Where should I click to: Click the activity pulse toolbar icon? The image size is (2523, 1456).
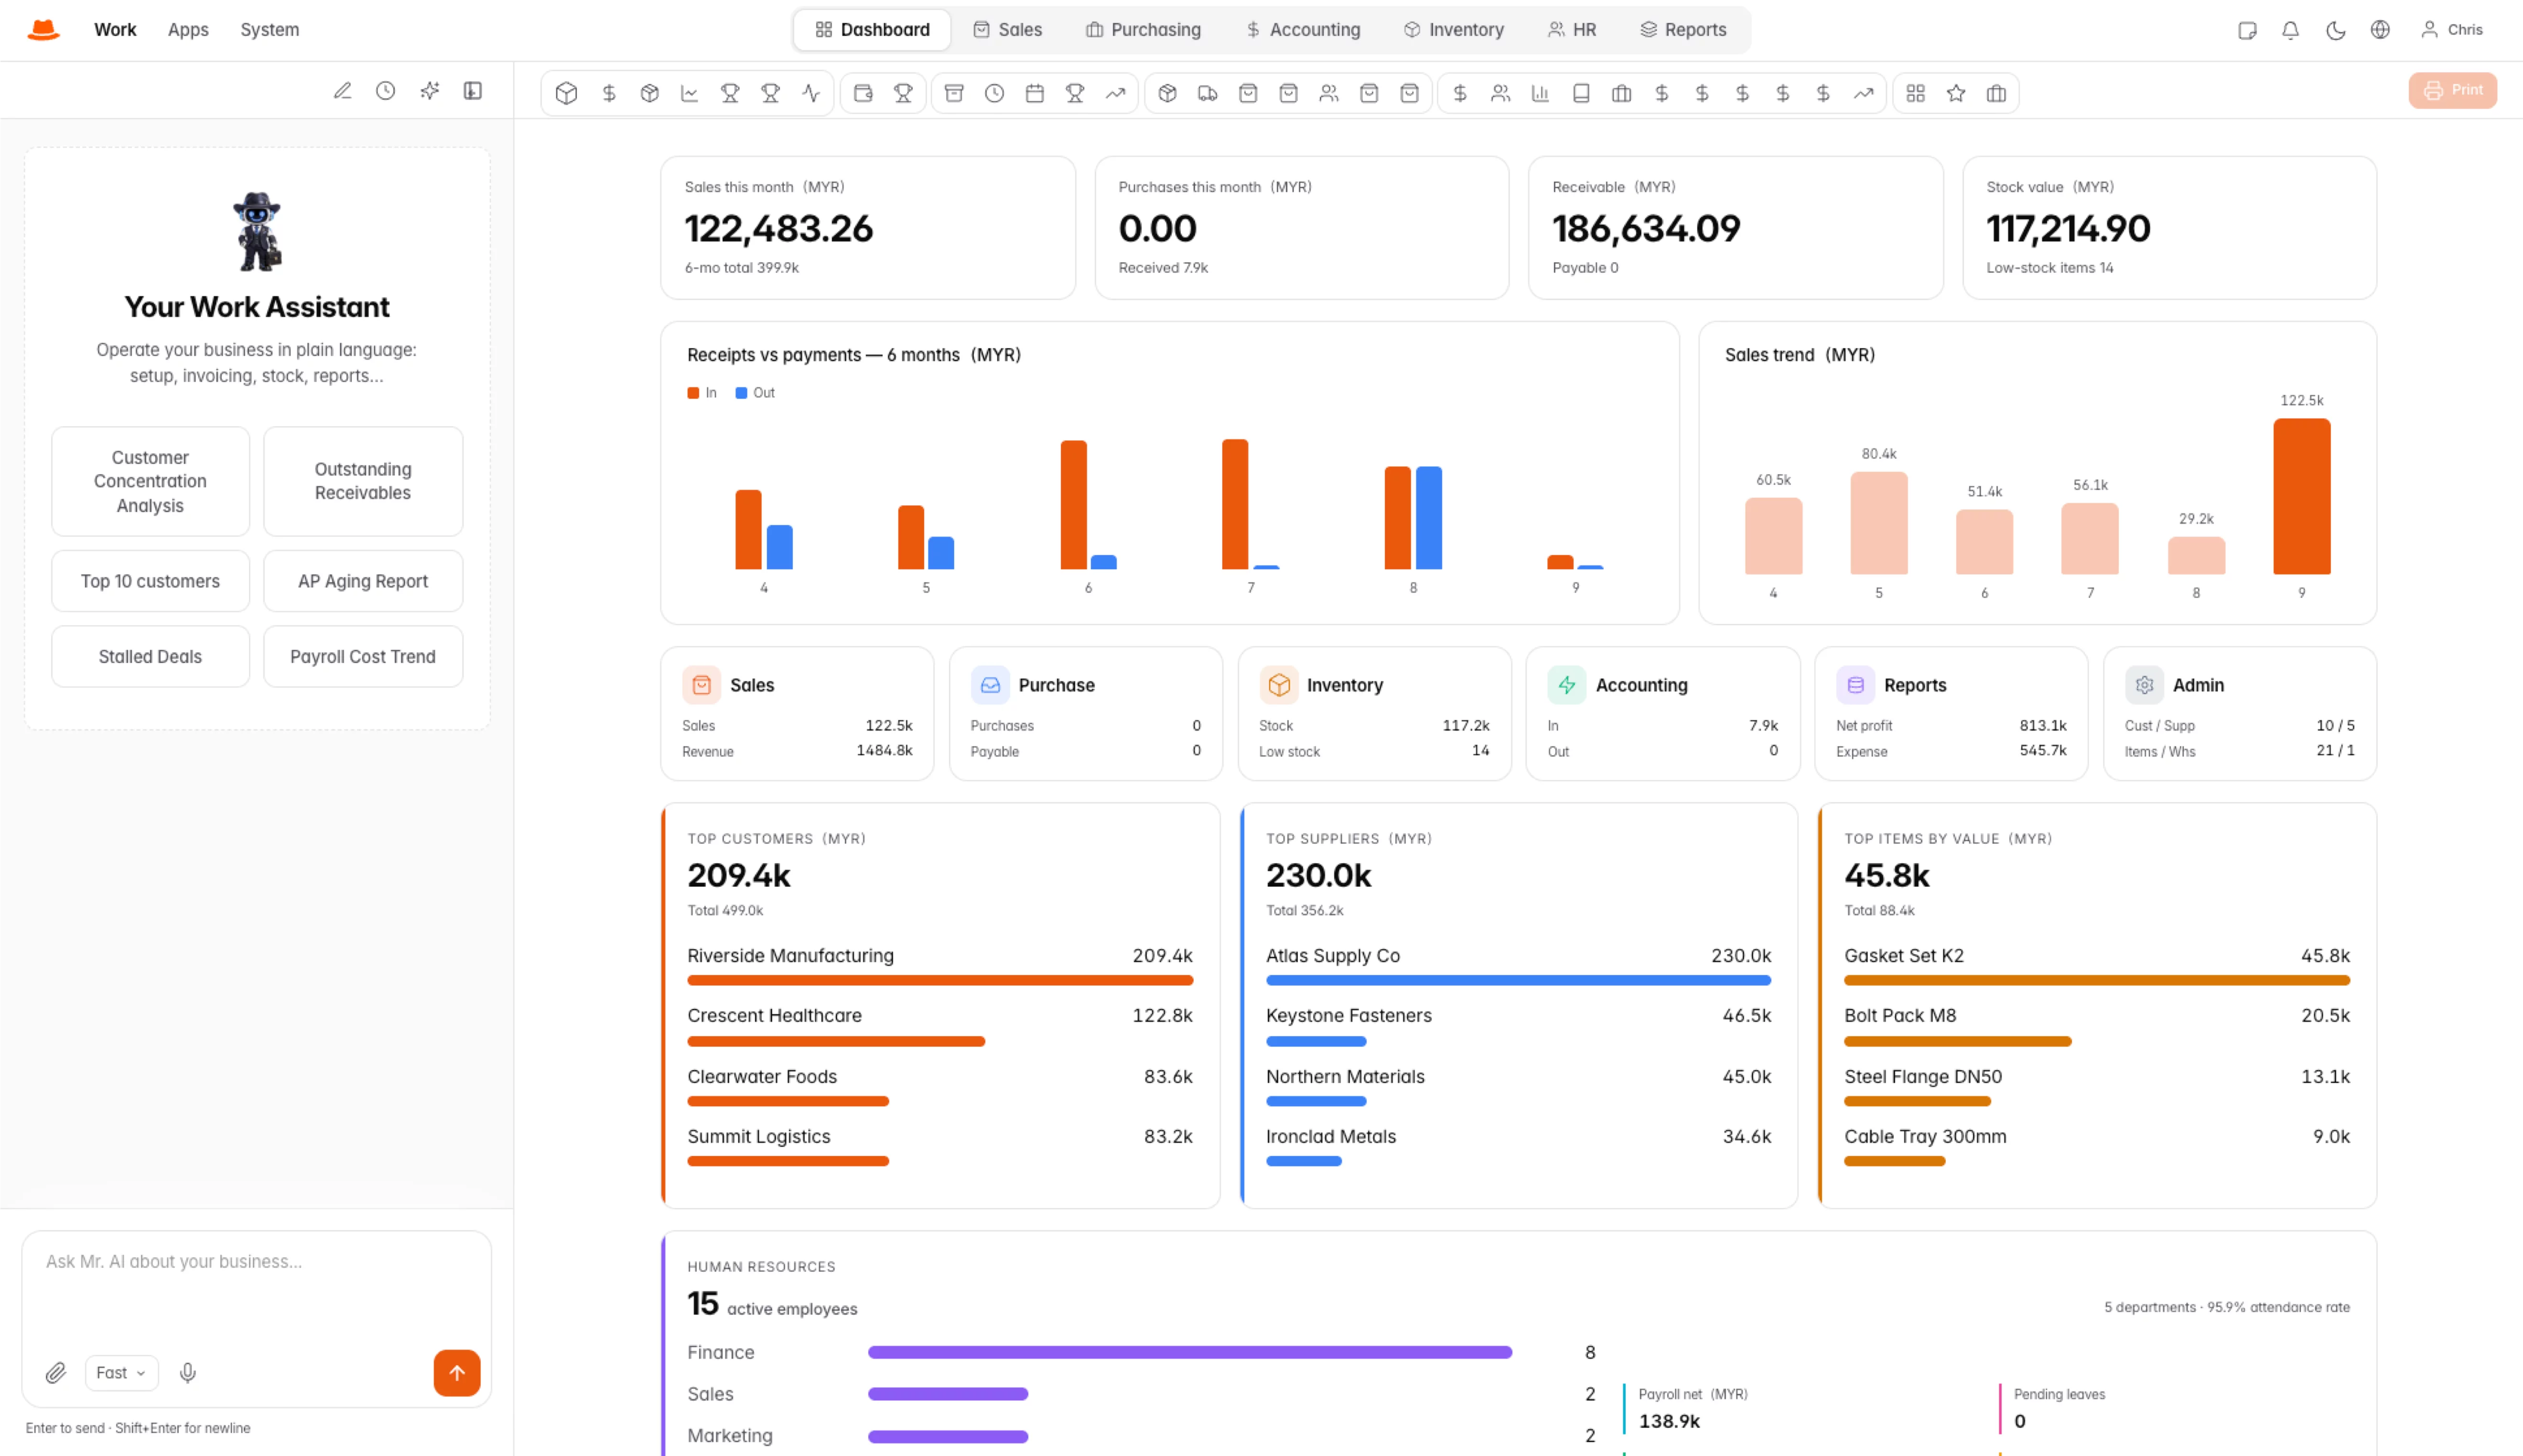click(811, 93)
